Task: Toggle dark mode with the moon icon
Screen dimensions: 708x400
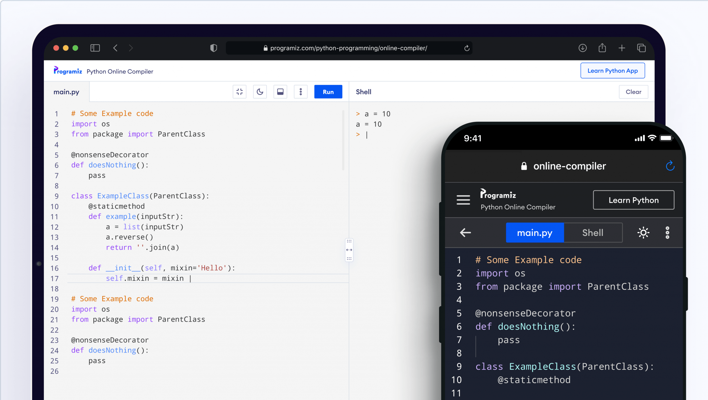Action: coord(260,92)
